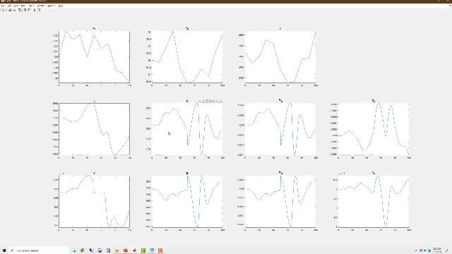This screenshot has height=254, width=452.
Task: Click the Open File toolbar icon
Action: pos(6,10)
